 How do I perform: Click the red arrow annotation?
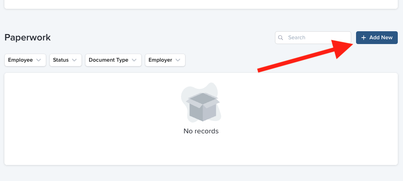click(x=305, y=56)
